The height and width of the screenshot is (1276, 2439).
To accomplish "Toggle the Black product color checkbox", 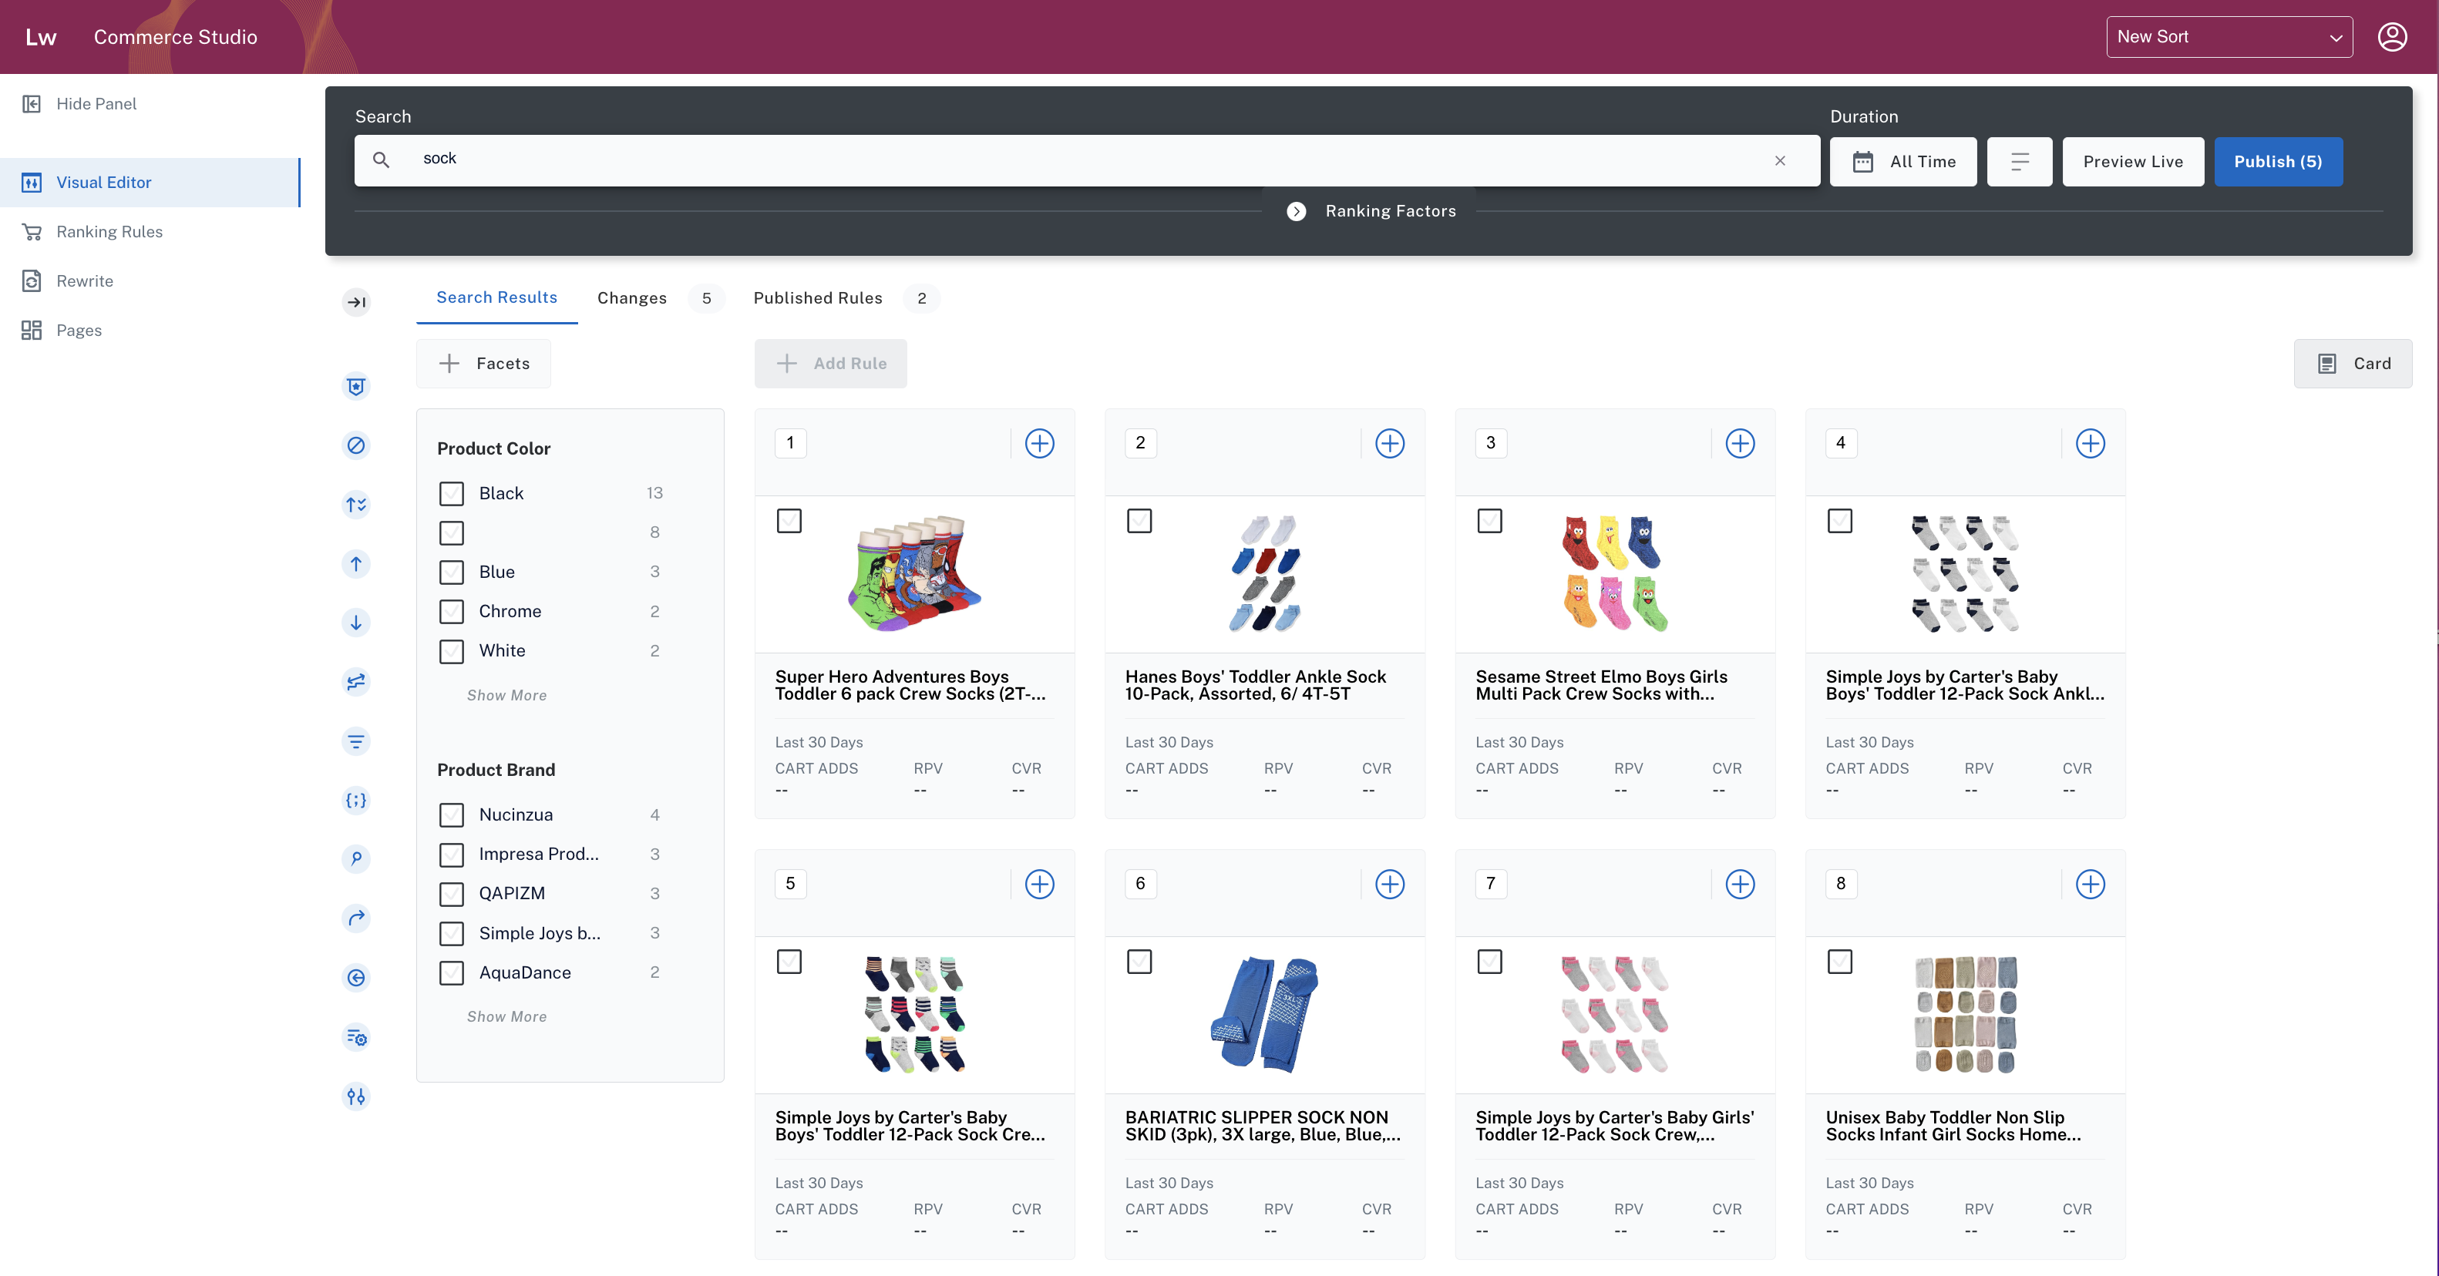I will [452, 494].
